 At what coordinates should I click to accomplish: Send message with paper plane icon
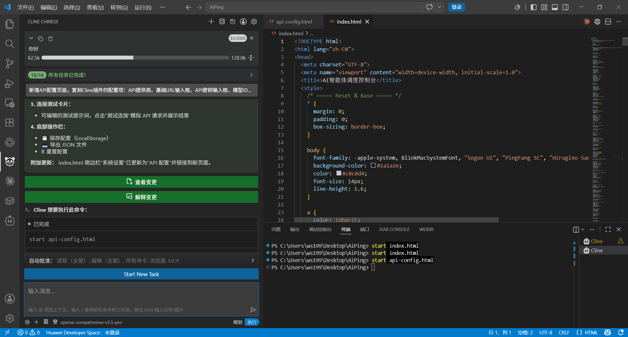[x=253, y=310]
